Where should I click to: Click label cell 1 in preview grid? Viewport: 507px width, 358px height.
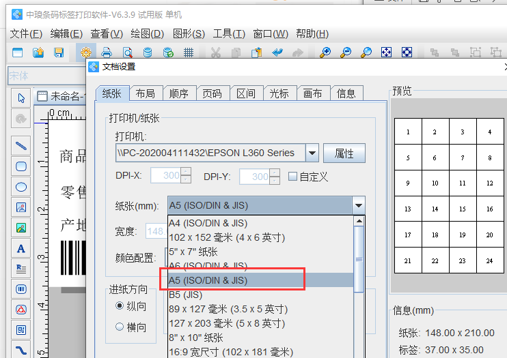point(408,132)
